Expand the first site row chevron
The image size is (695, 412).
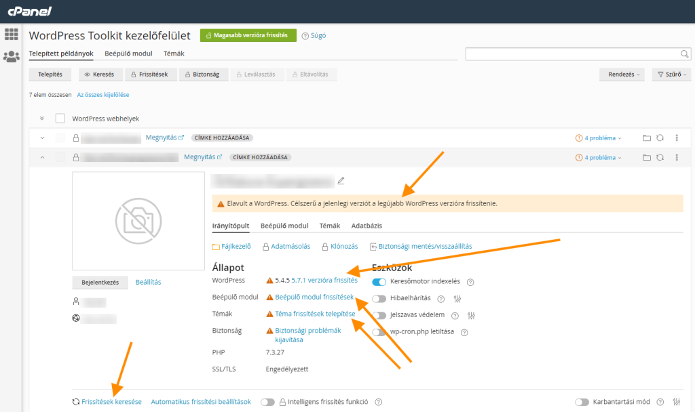pos(42,138)
